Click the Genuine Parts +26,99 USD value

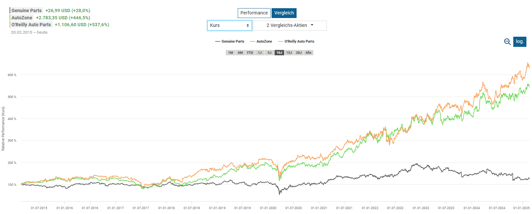(x=68, y=10)
